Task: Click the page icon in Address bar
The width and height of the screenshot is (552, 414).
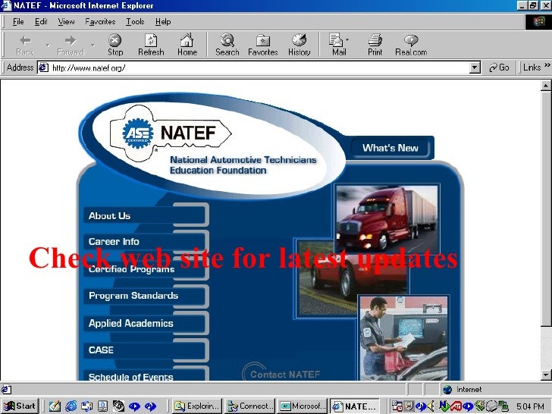Action: click(x=43, y=67)
